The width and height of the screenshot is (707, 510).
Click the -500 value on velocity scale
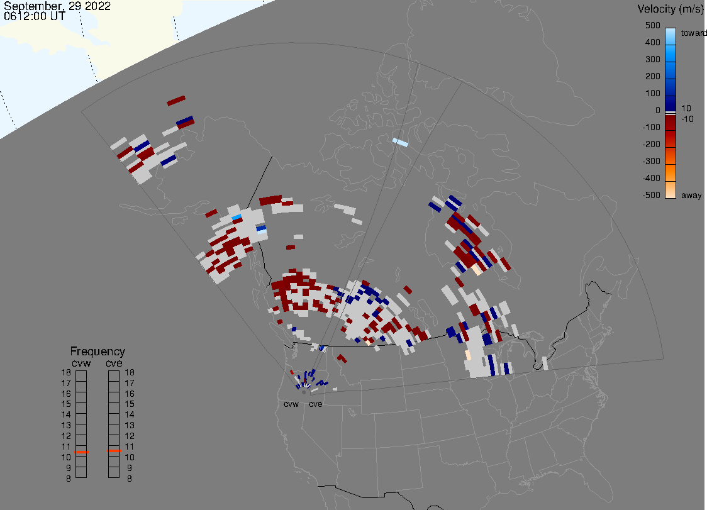click(x=651, y=195)
